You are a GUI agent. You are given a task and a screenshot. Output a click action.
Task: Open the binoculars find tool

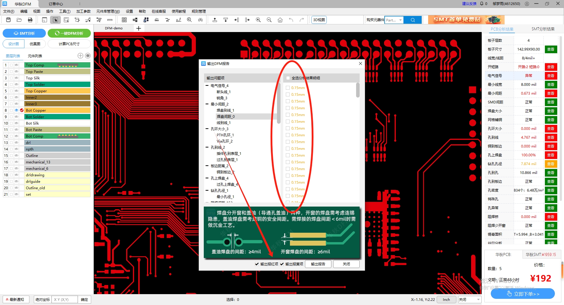pos(200,20)
